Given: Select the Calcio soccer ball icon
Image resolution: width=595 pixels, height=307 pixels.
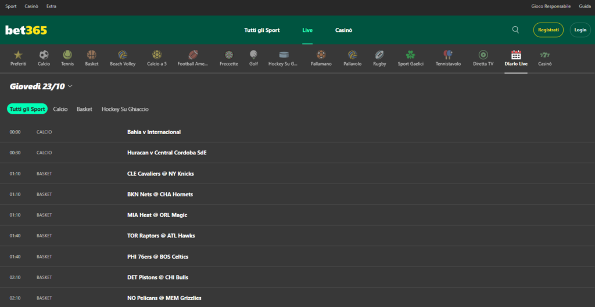Looking at the screenshot, I should pyautogui.click(x=44, y=55).
